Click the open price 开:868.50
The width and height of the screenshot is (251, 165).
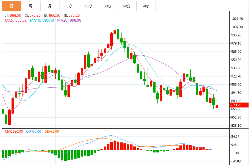(13, 16)
